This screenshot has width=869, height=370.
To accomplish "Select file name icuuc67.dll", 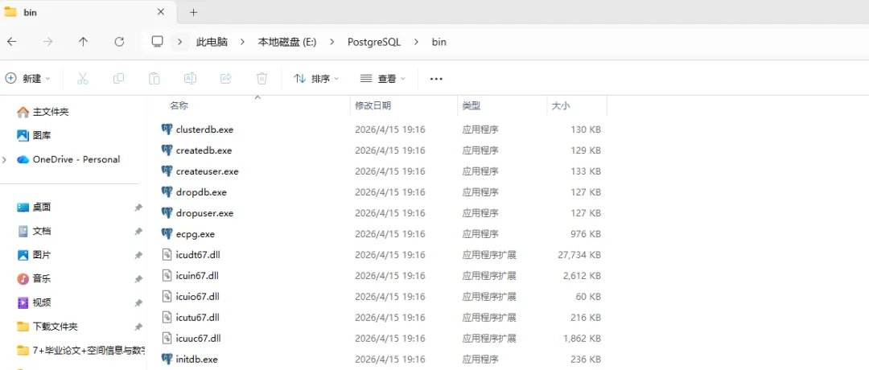I will click(199, 339).
